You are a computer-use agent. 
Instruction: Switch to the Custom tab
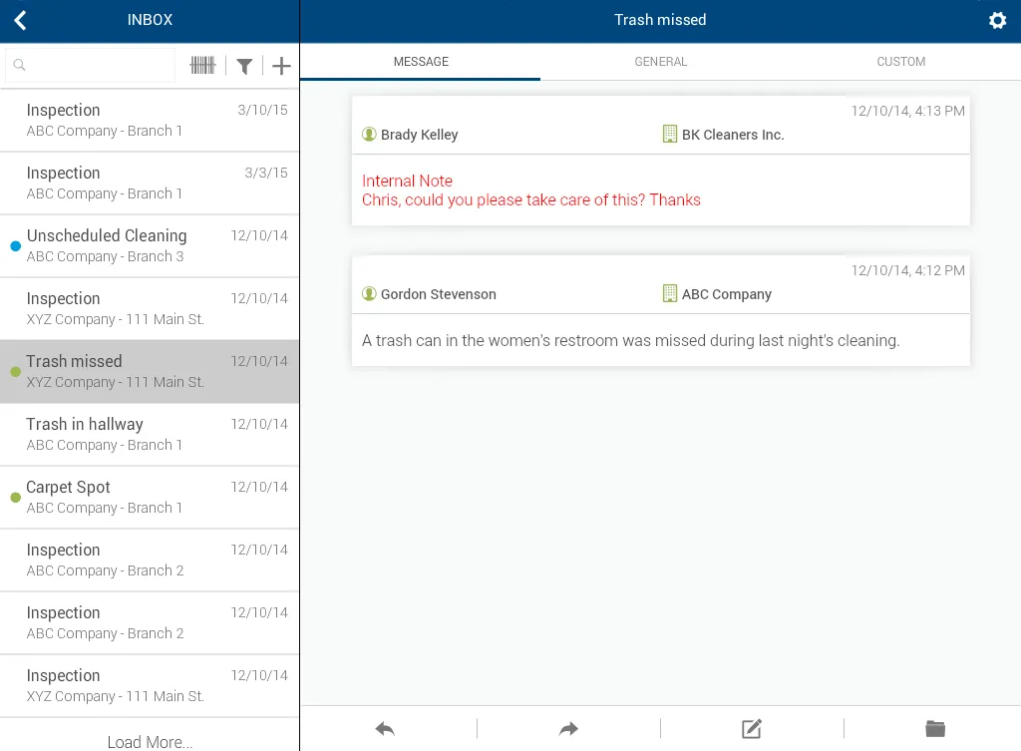coord(900,62)
